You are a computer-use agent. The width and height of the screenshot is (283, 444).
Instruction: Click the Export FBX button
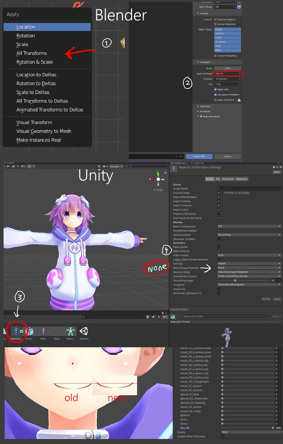point(199,157)
